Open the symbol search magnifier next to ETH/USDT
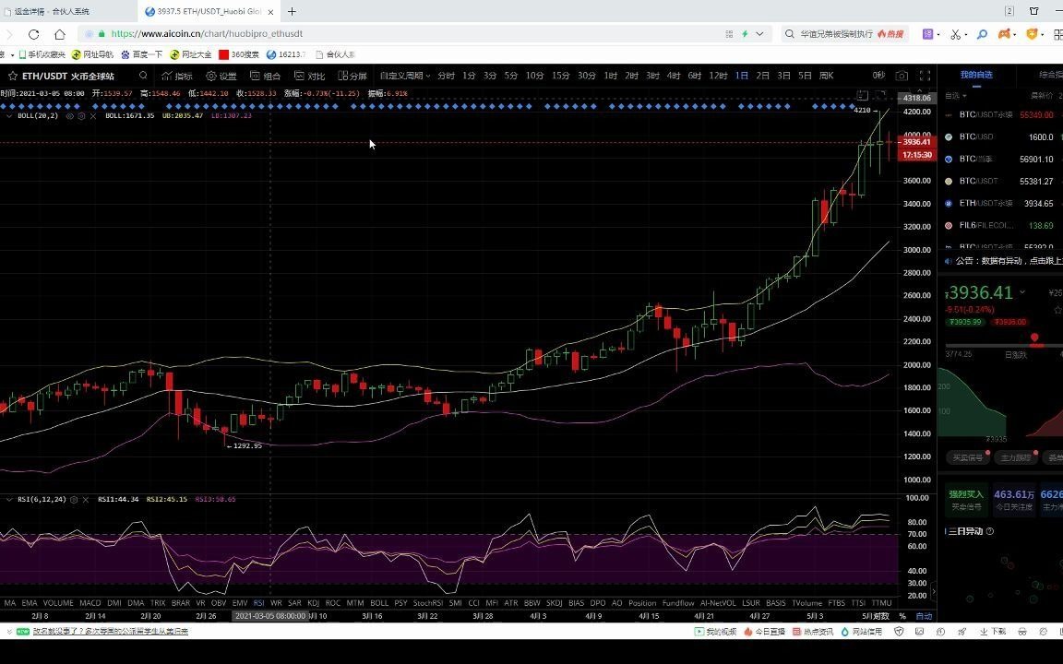Viewport: 1063px width, 664px height. tap(143, 76)
